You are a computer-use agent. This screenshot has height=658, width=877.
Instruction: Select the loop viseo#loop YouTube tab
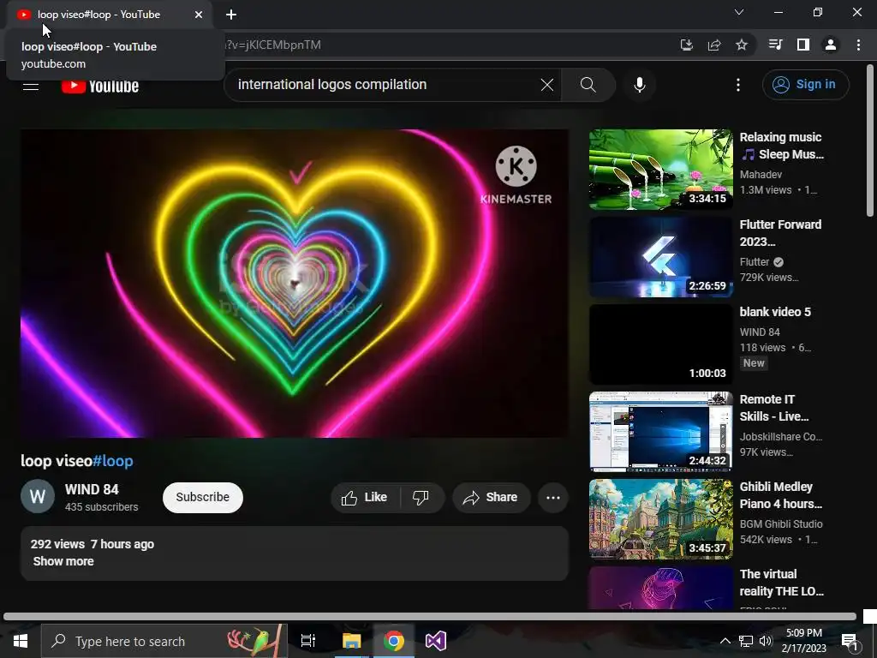(110, 15)
